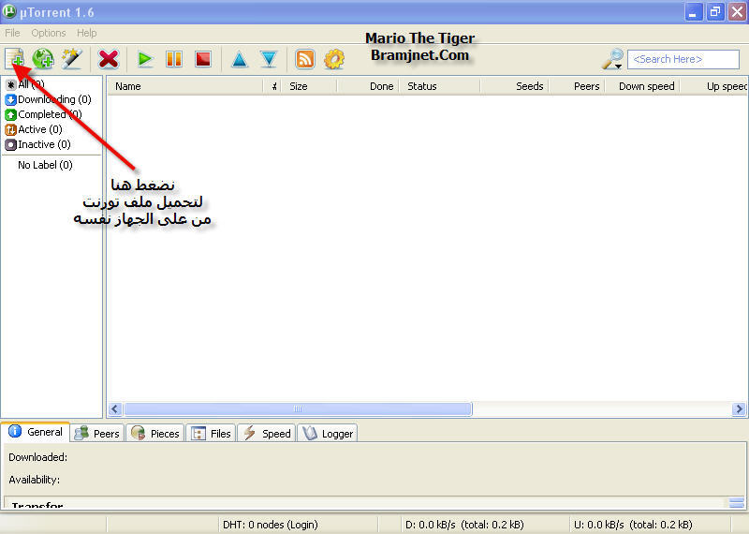
Task: Click the green Completed category icon
Action: click(x=10, y=114)
